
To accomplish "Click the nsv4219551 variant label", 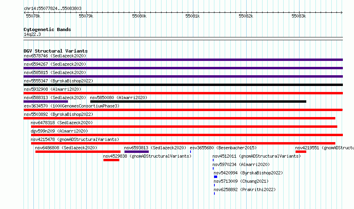I will click(x=325, y=148).
